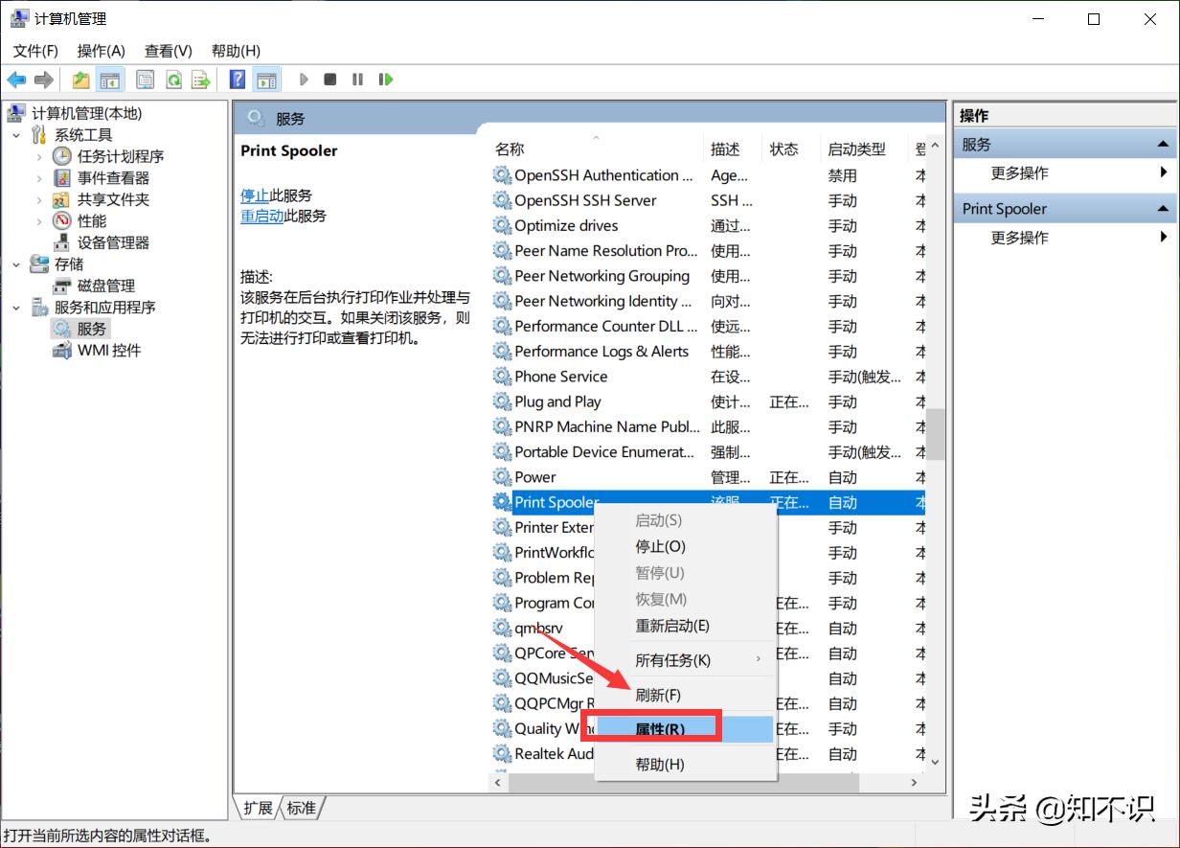Click the 重启动 link to restart the service
Screen dimensions: 1180x848
click(262, 216)
